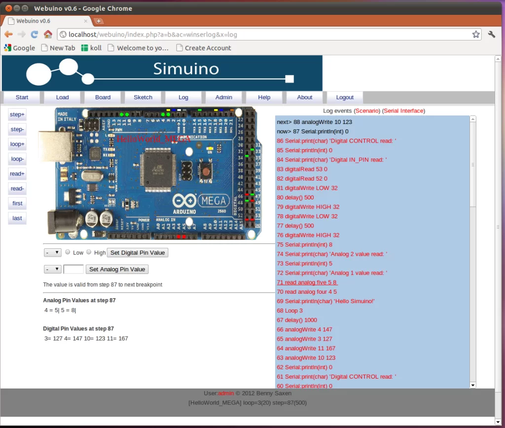Advance simulation with the step+ button
505x428 pixels.
click(17, 114)
